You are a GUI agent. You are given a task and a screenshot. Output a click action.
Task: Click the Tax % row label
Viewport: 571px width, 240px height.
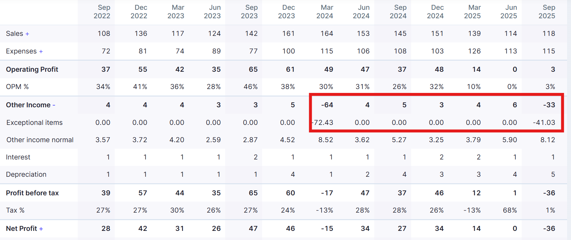tap(15, 210)
